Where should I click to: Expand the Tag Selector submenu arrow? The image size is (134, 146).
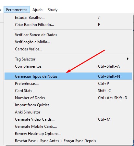[128, 59]
